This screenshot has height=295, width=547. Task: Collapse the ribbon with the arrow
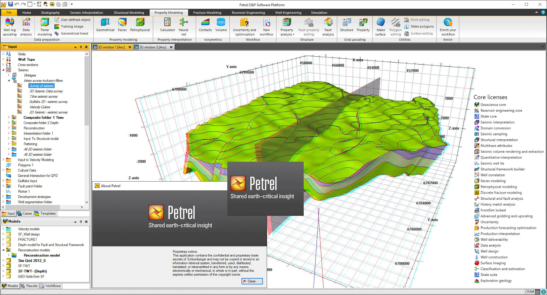[536, 12]
